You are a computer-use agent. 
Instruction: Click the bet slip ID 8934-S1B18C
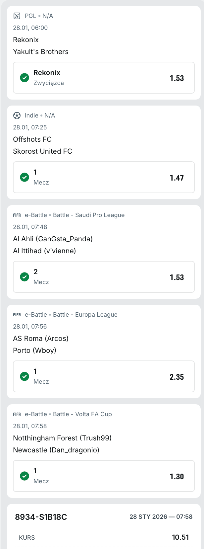(41, 517)
